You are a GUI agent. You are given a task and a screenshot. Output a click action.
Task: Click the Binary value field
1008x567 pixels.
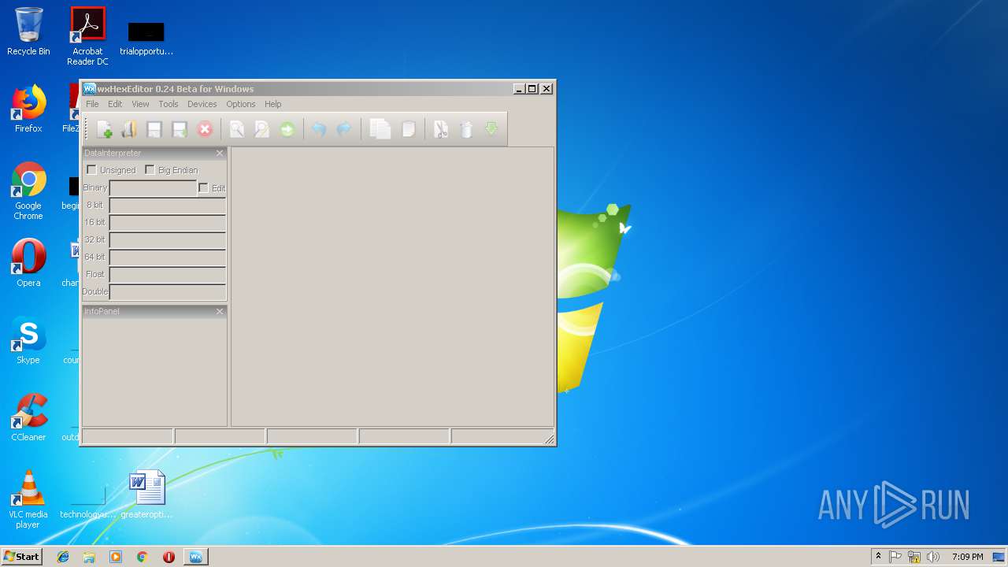click(x=153, y=187)
